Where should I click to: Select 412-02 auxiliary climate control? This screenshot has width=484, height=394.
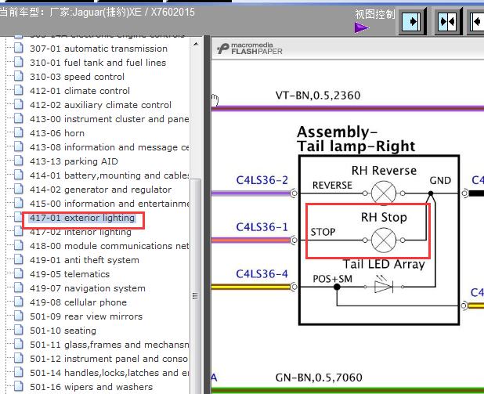(100, 105)
